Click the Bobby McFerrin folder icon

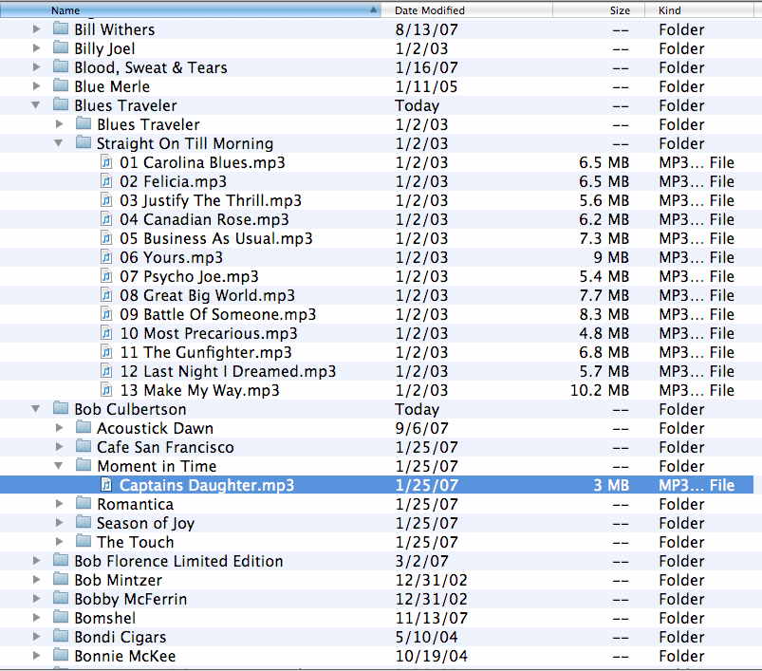(61, 599)
